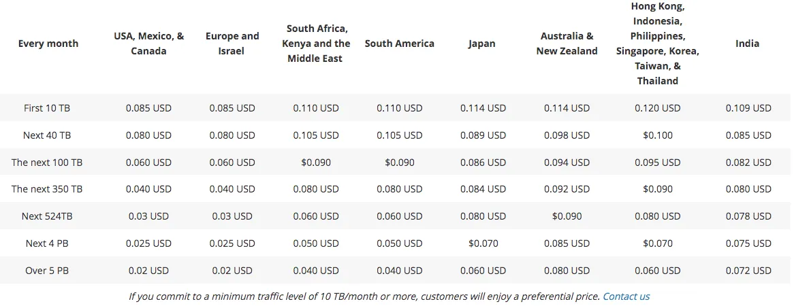Select the South Africa, Kenya header
Screen dimensions: 794x306
pos(318,43)
